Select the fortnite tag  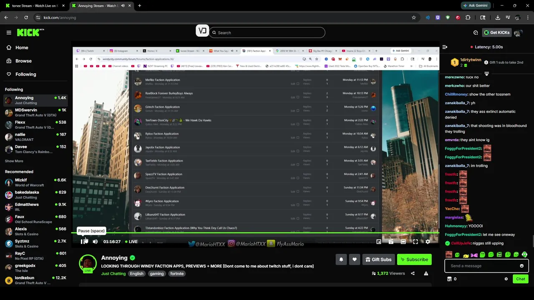click(x=177, y=274)
